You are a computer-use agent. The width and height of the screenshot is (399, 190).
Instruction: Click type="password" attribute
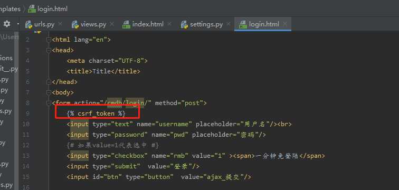click(120, 135)
